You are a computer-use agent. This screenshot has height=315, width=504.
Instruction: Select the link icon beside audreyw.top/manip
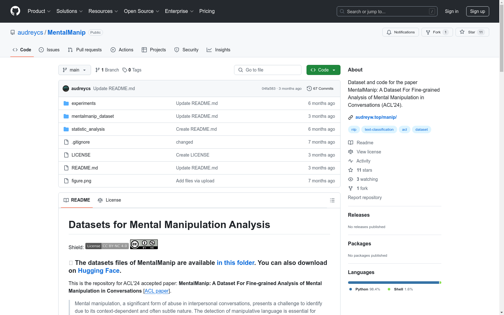click(351, 117)
